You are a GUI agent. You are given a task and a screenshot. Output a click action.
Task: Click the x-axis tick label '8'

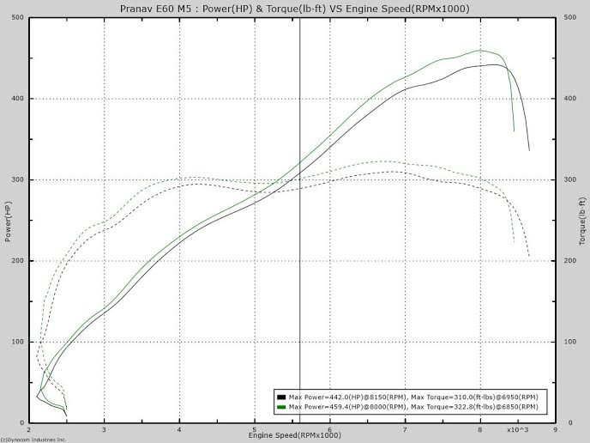pos(480,429)
